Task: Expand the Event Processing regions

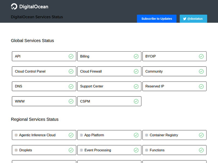Action: [81, 150]
